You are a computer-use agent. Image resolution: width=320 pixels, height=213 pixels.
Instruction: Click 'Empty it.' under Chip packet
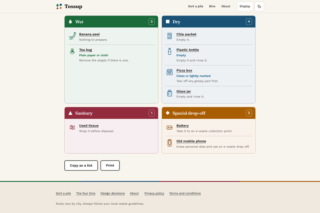tap(183, 40)
